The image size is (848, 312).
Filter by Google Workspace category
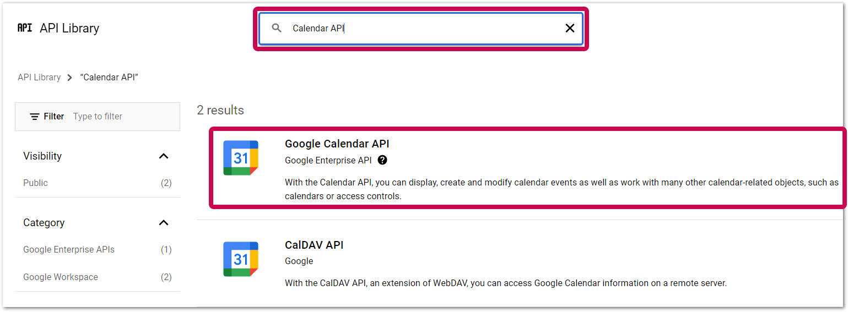(61, 277)
